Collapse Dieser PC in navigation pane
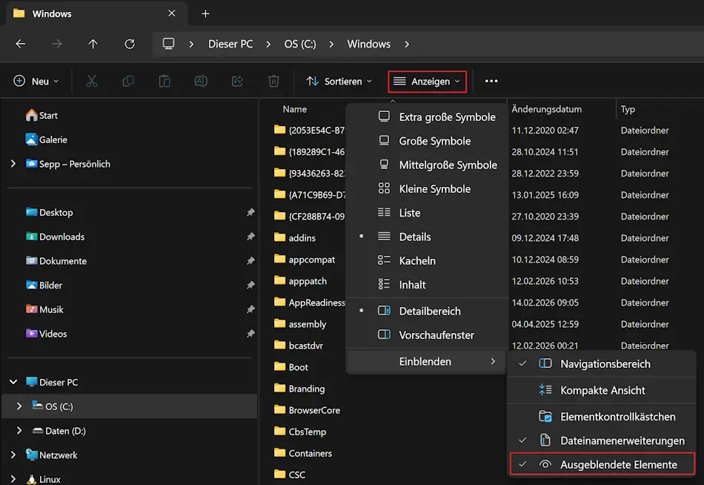The width and height of the screenshot is (704, 485). pos(13,382)
